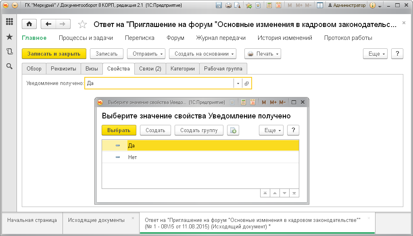Open Search magnifier in left sidebar
Screen dimensions: 413x236
tap(10, 66)
